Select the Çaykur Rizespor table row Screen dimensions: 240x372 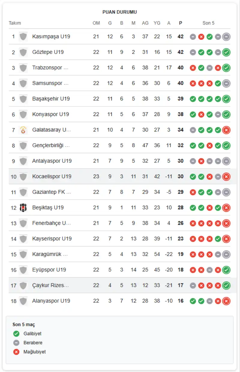point(120,285)
